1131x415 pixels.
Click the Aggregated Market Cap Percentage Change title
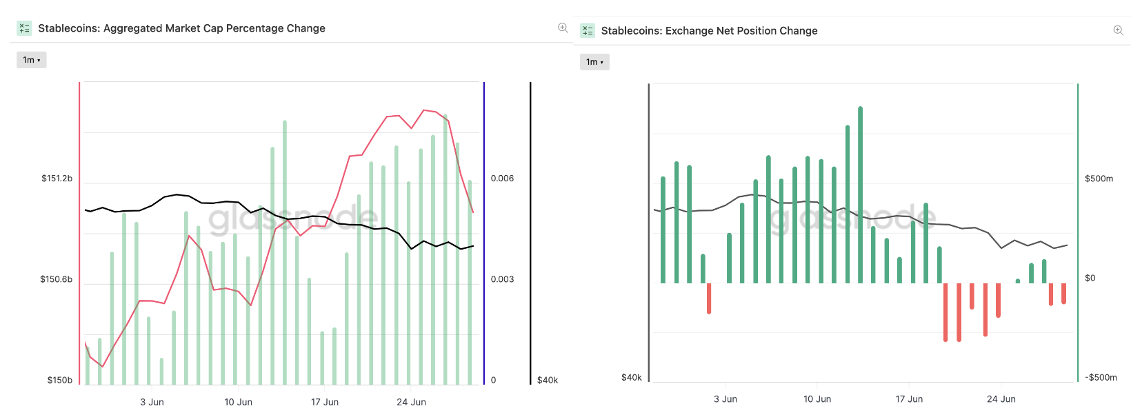[181, 28]
